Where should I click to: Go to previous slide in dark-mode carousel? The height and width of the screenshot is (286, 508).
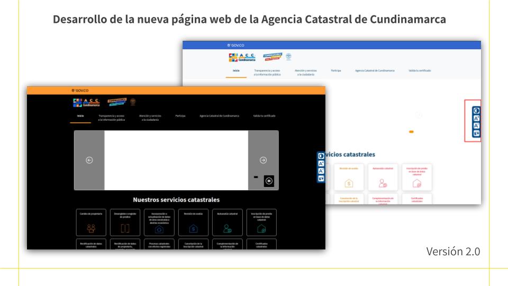pyautogui.click(x=89, y=160)
